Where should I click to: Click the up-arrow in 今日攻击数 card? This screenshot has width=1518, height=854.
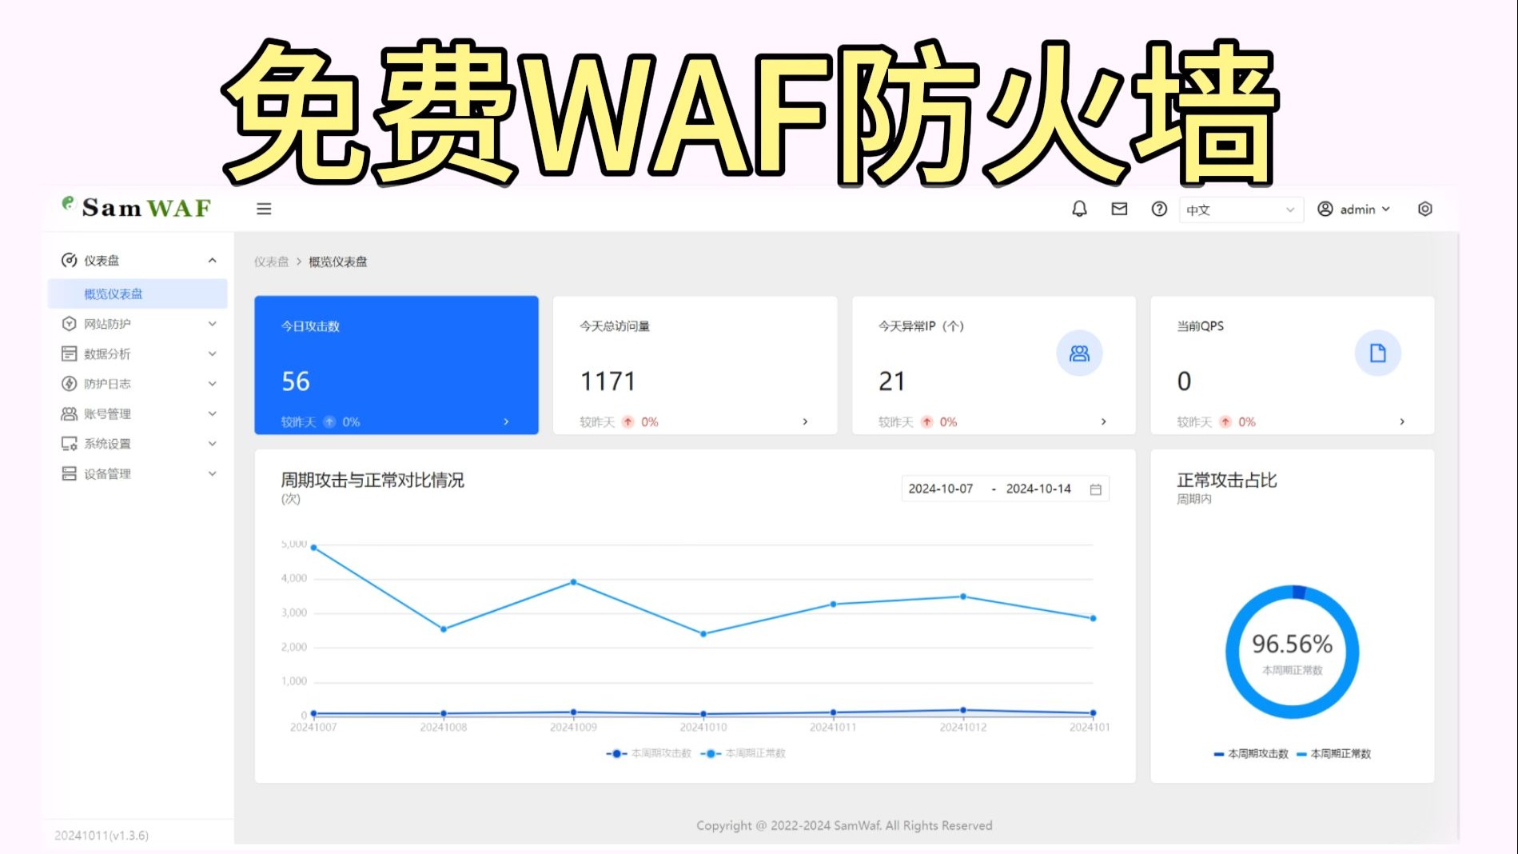click(329, 421)
